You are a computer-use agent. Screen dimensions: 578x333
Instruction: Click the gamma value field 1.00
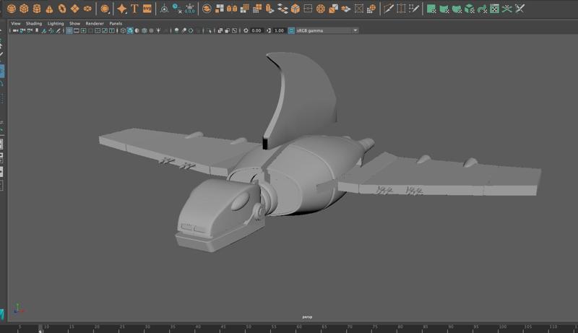coord(279,30)
